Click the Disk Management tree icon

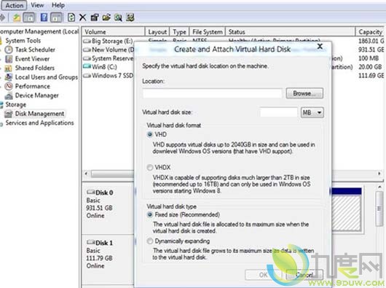tap(9, 114)
